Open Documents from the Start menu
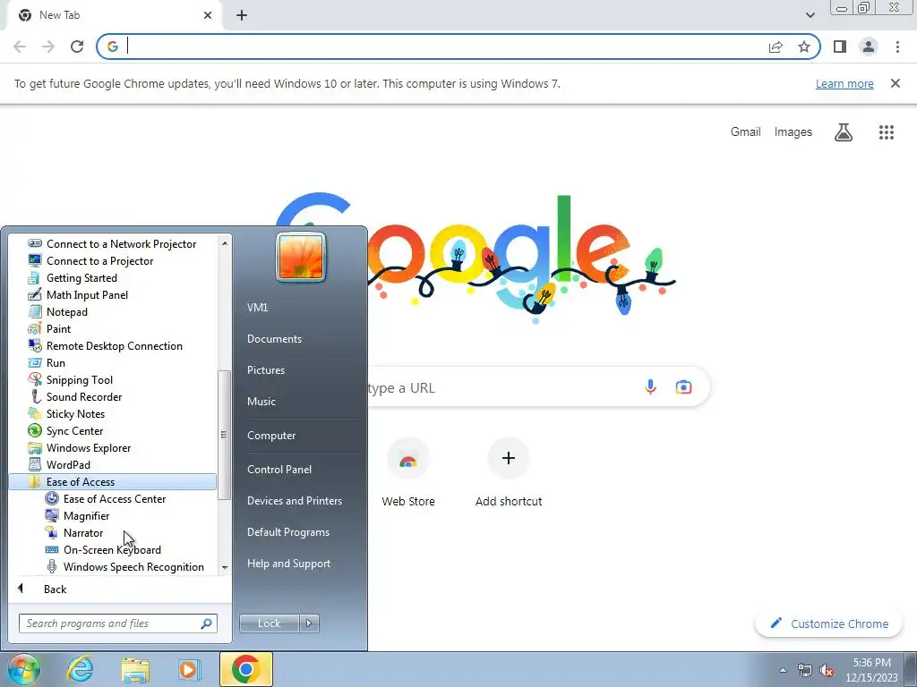 [x=274, y=339]
